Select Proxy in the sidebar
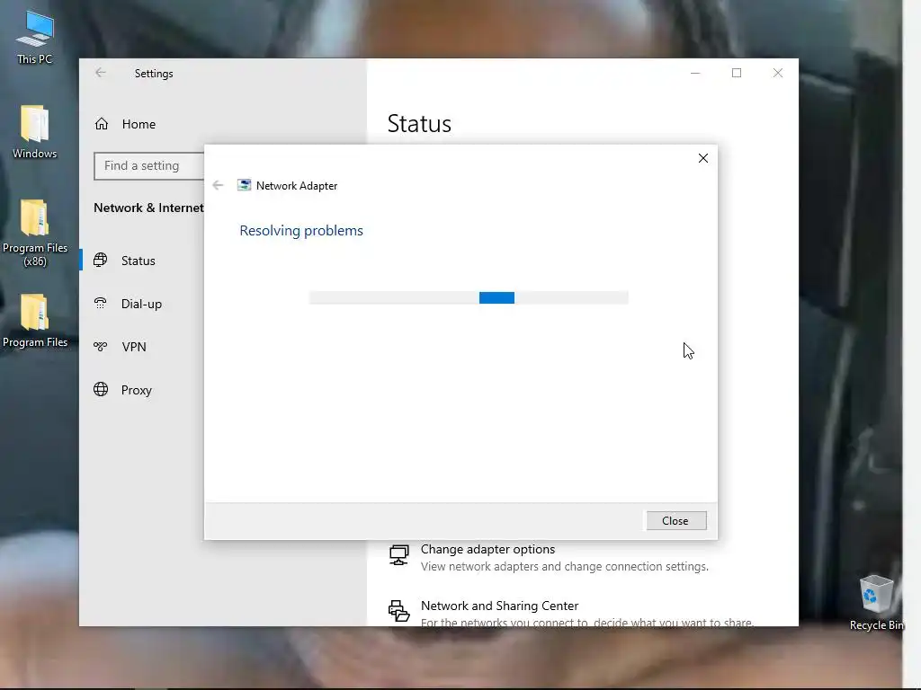921x690 pixels. 137,390
